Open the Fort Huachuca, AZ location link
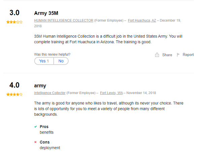 coord(142,21)
